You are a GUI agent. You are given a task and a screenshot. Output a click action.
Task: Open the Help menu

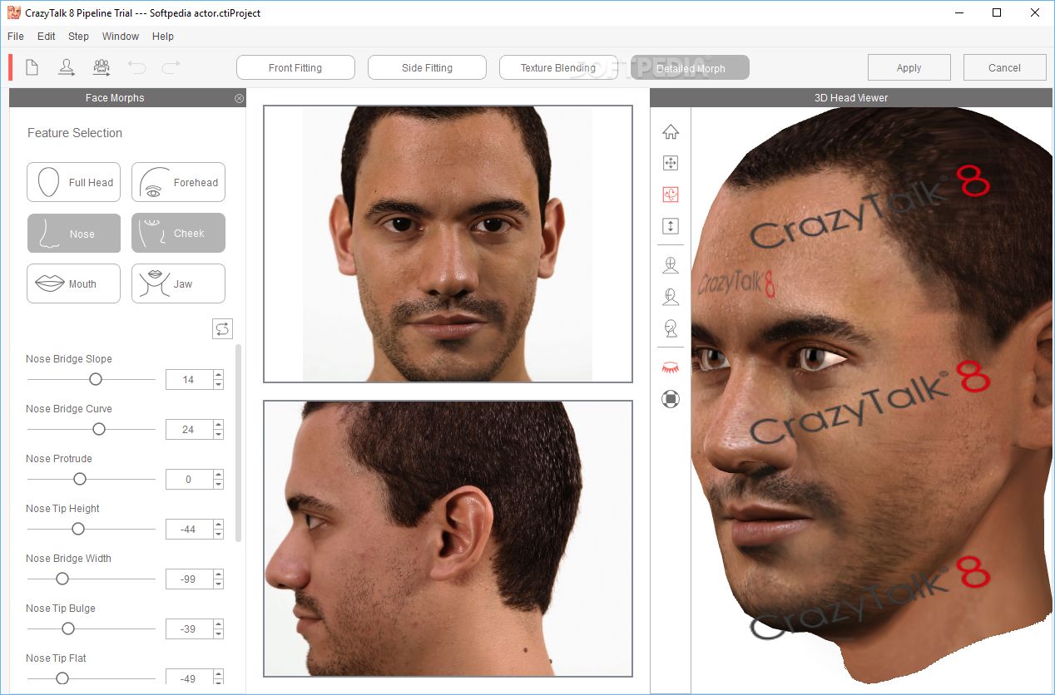163,37
